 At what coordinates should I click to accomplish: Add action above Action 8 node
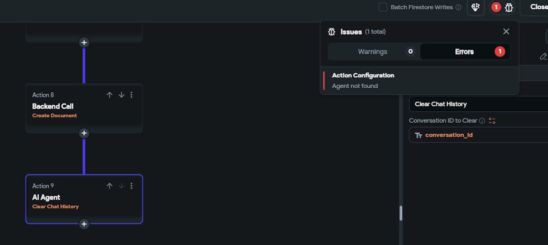(x=84, y=43)
